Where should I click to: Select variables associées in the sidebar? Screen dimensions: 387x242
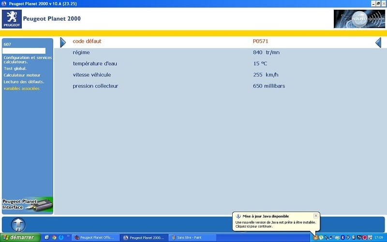[21, 89]
